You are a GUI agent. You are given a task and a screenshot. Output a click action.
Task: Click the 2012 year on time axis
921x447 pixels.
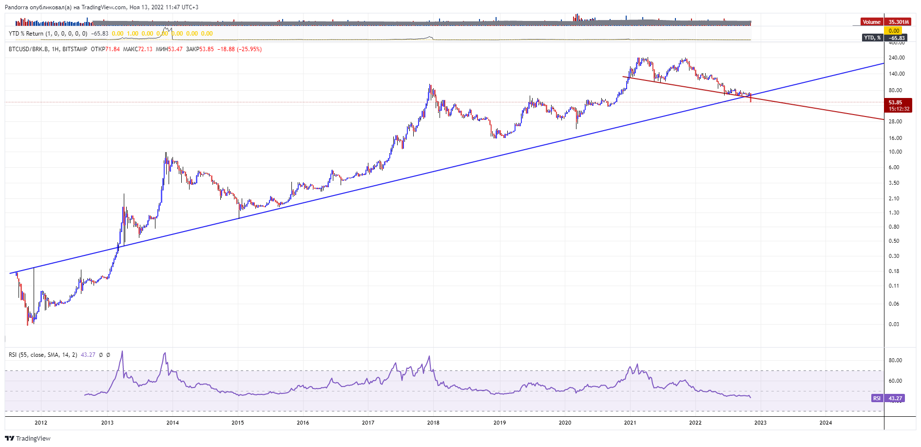pyautogui.click(x=41, y=423)
